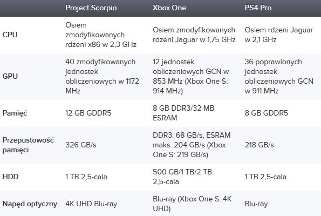Select the Pamięć row label

pyautogui.click(x=15, y=113)
